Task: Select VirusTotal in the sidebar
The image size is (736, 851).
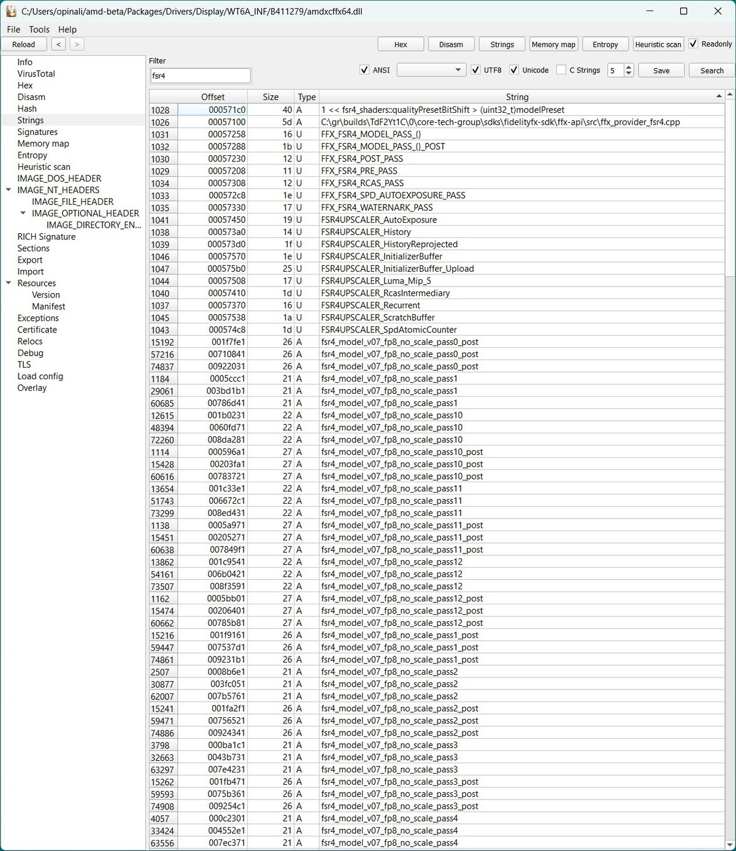Action: [36, 74]
